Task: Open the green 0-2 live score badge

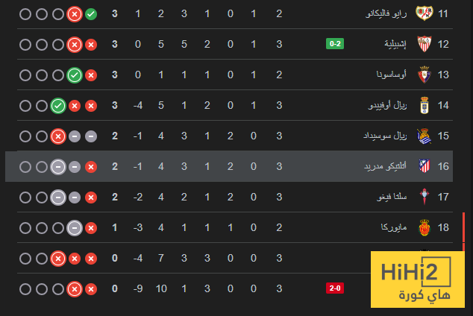Action: click(x=335, y=44)
